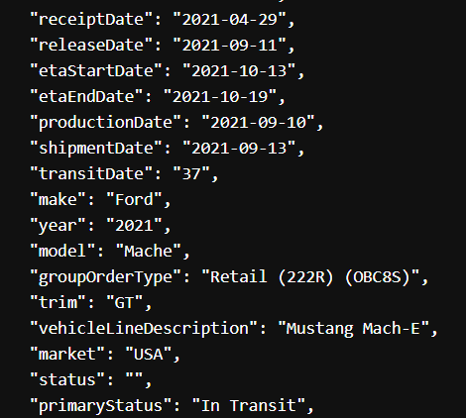Click the trim value GT

pos(125,303)
